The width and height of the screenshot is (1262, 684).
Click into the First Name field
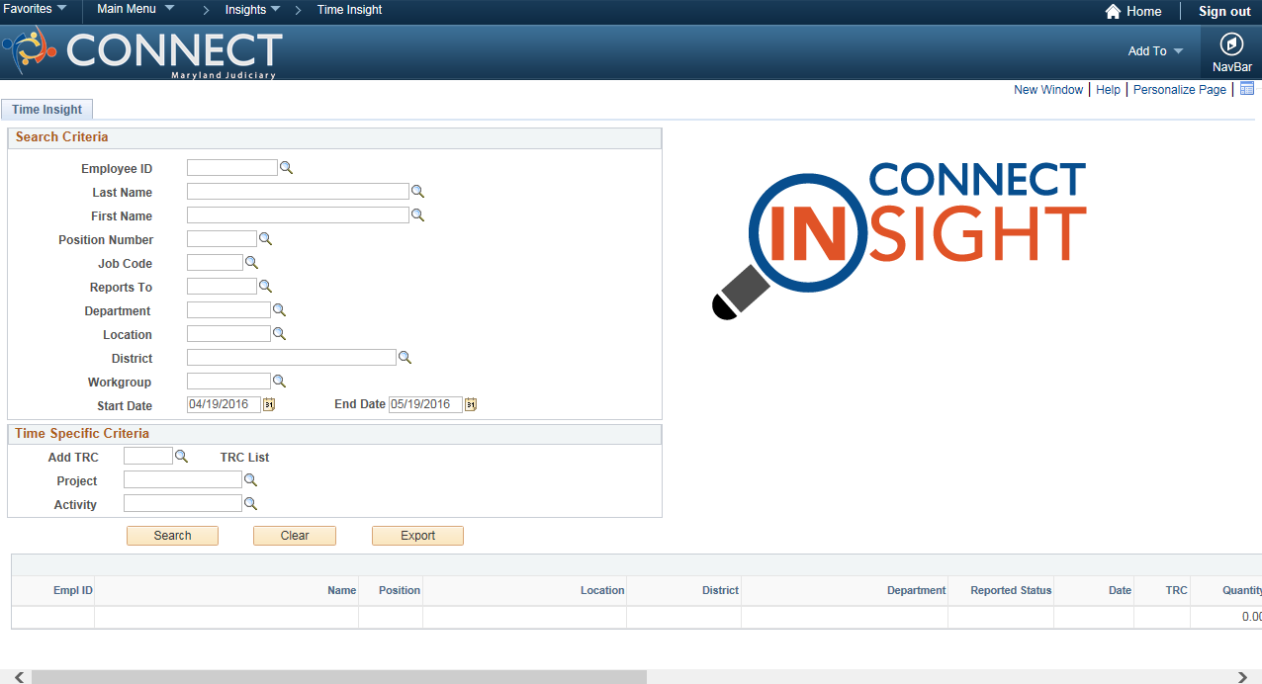[x=298, y=215]
